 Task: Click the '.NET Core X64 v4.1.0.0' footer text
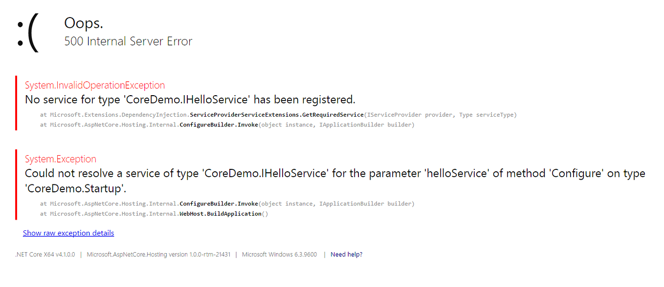[44, 254]
